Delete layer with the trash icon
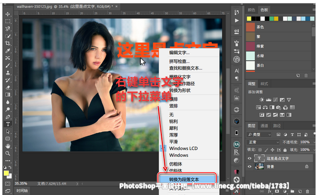The image size is (316, 195). coord(307,191)
